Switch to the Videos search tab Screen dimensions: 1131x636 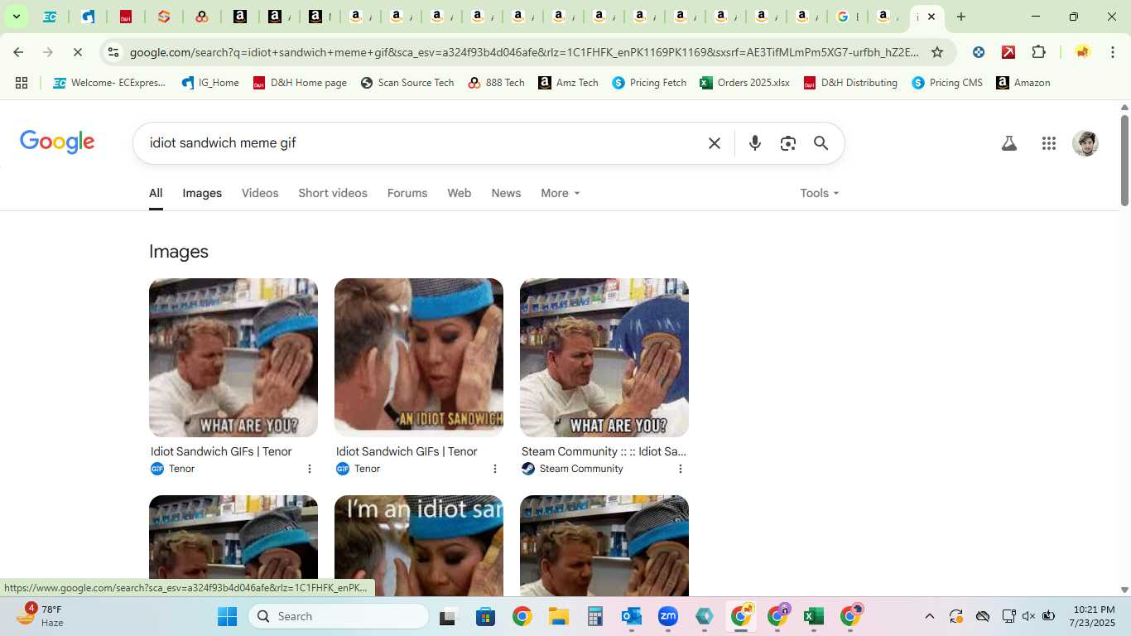coord(260,193)
